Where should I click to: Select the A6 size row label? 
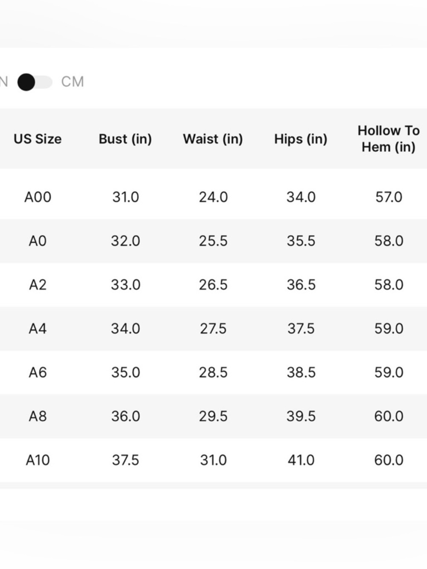pos(38,373)
